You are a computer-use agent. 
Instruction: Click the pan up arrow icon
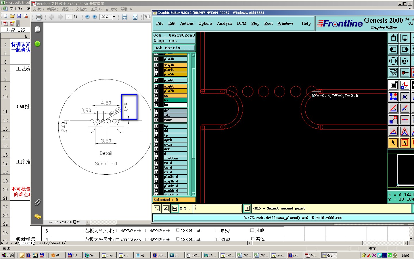(x=393, y=38)
